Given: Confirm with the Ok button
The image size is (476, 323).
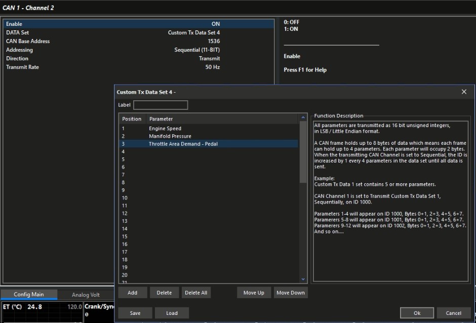Looking at the screenshot, I should [417, 313].
